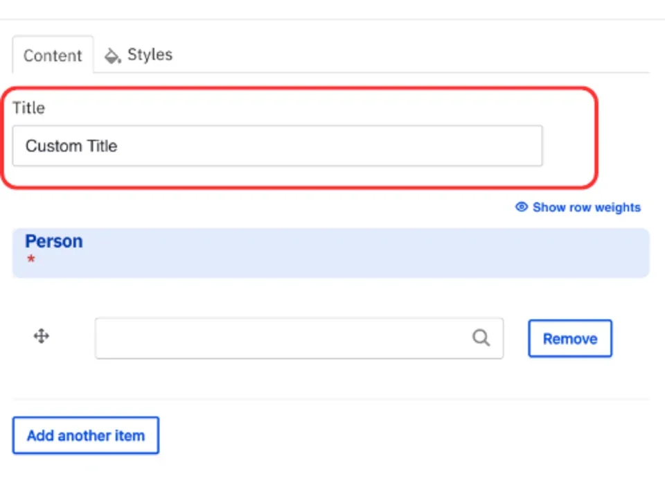Viewport: 665px width, 499px height.
Task: Click the drag handle cross-arrows icon
Action: coord(42,337)
